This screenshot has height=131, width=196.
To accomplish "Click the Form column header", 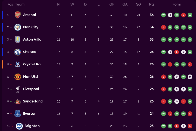I will click(176, 4).
